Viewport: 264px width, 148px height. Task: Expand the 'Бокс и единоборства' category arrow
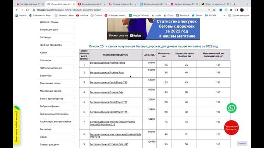pos(74,98)
